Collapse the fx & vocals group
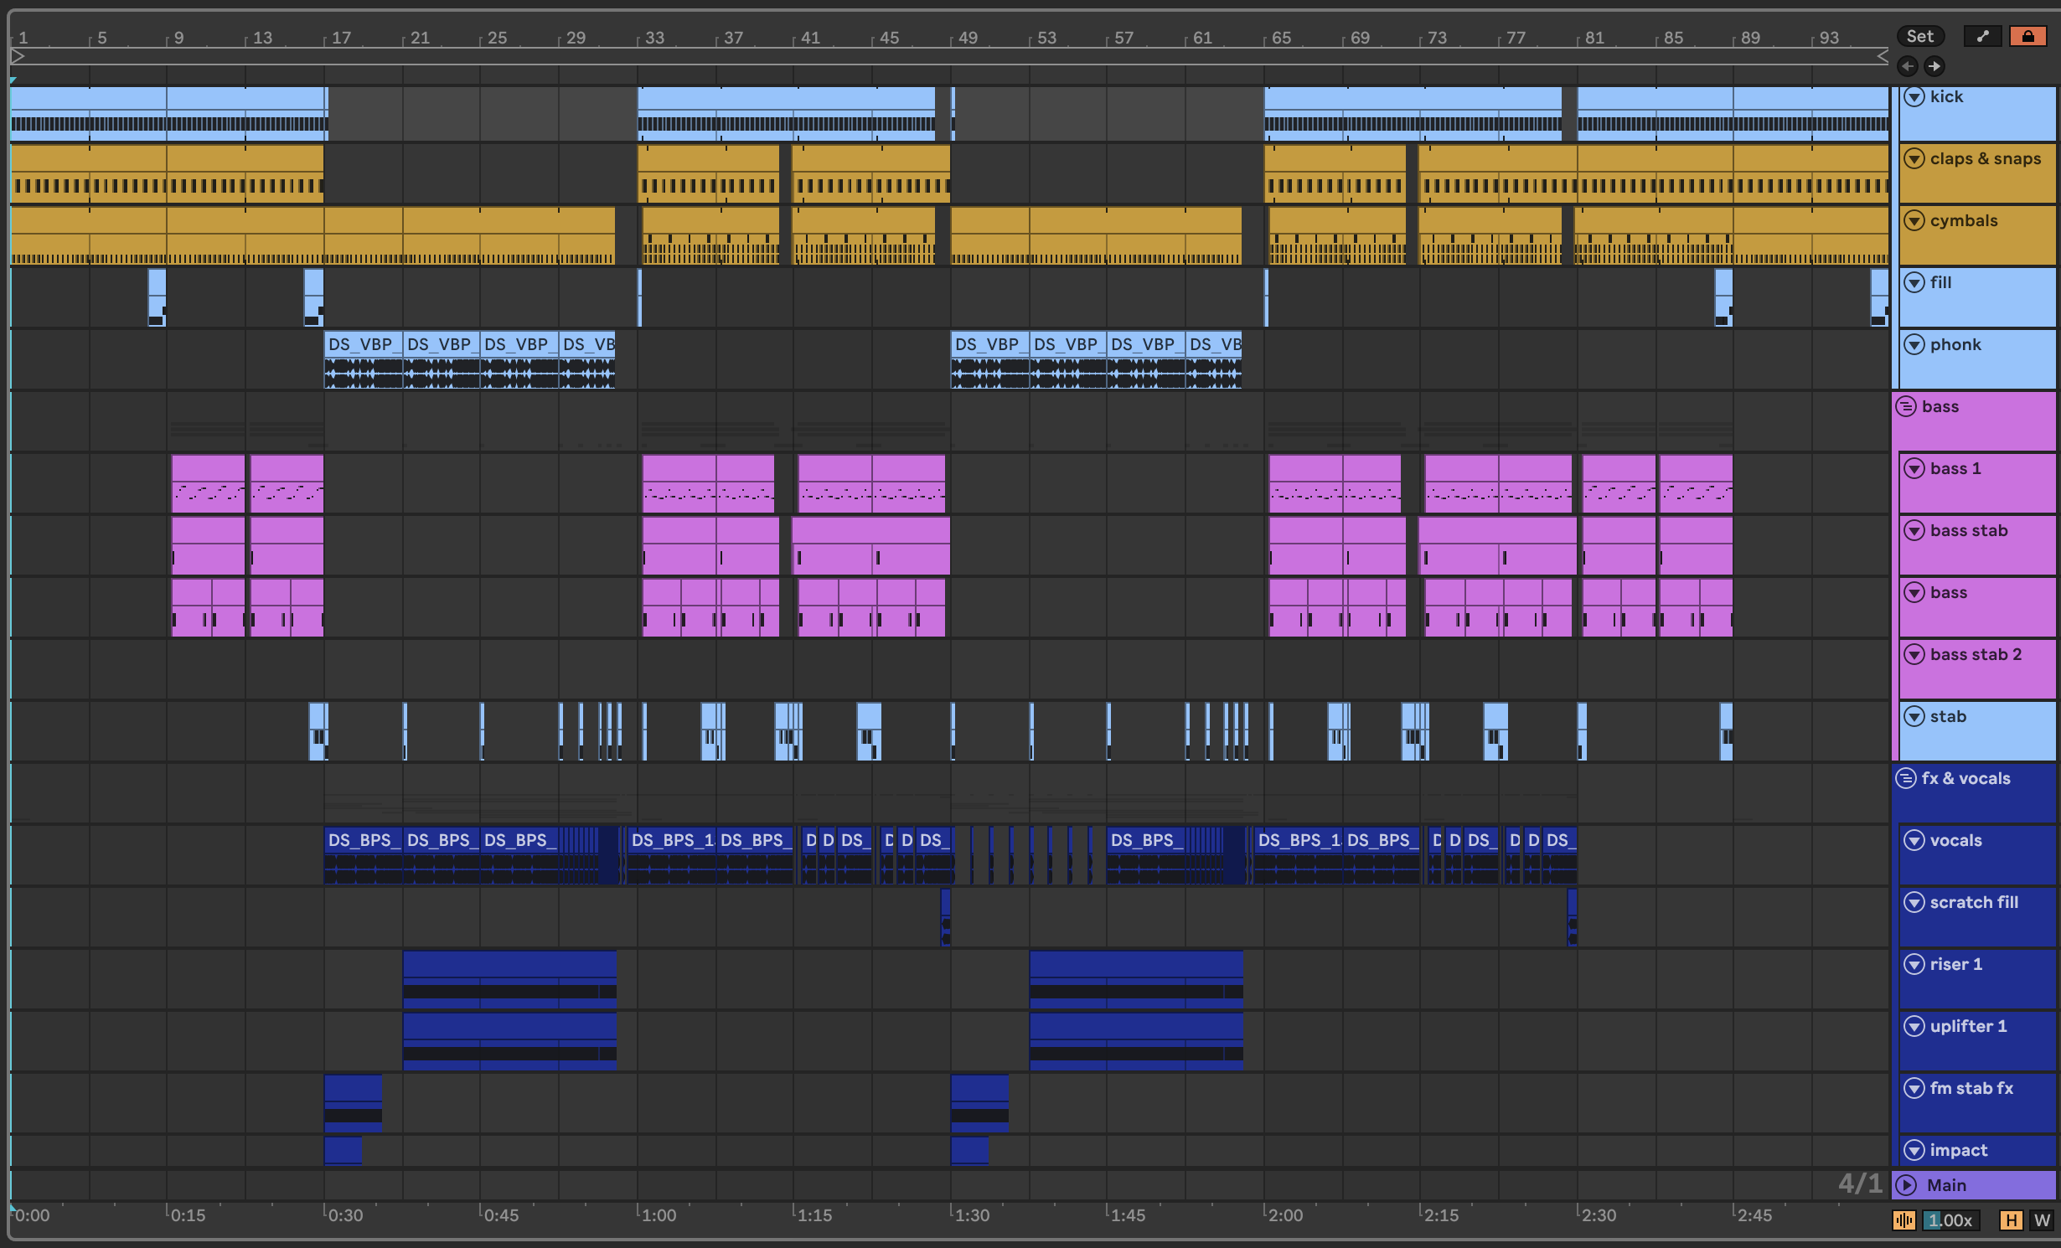 pyautogui.click(x=1906, y=778)
